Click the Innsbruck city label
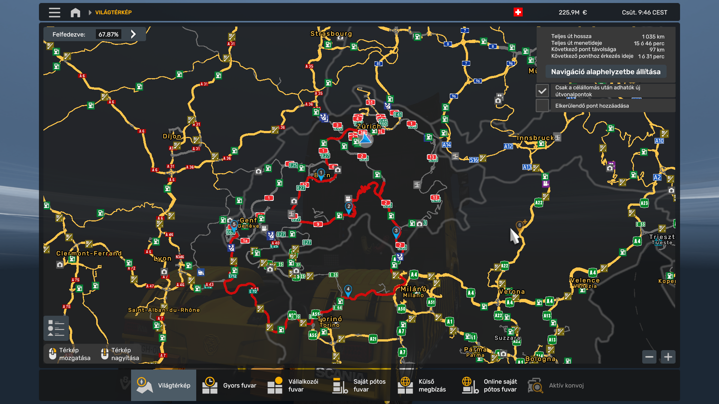This screenshot has height=404, width=719. click(x=536, y=138)
